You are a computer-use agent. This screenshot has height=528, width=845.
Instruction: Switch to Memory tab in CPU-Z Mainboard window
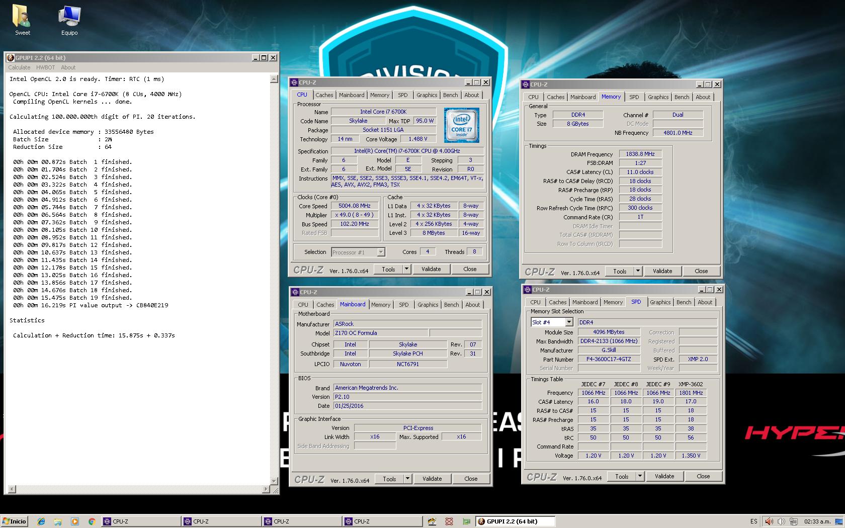[381, 305]
